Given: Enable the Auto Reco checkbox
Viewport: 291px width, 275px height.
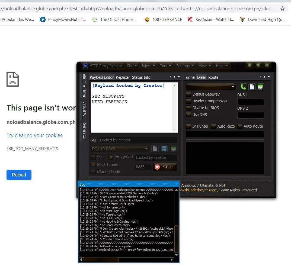Looking at the screenshot, I should 213,126.
